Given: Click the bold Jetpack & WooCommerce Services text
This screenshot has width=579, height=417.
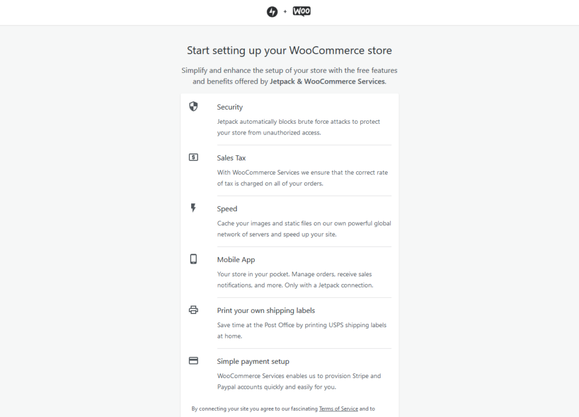Looking at the screenshot, I should click(327, 81).
